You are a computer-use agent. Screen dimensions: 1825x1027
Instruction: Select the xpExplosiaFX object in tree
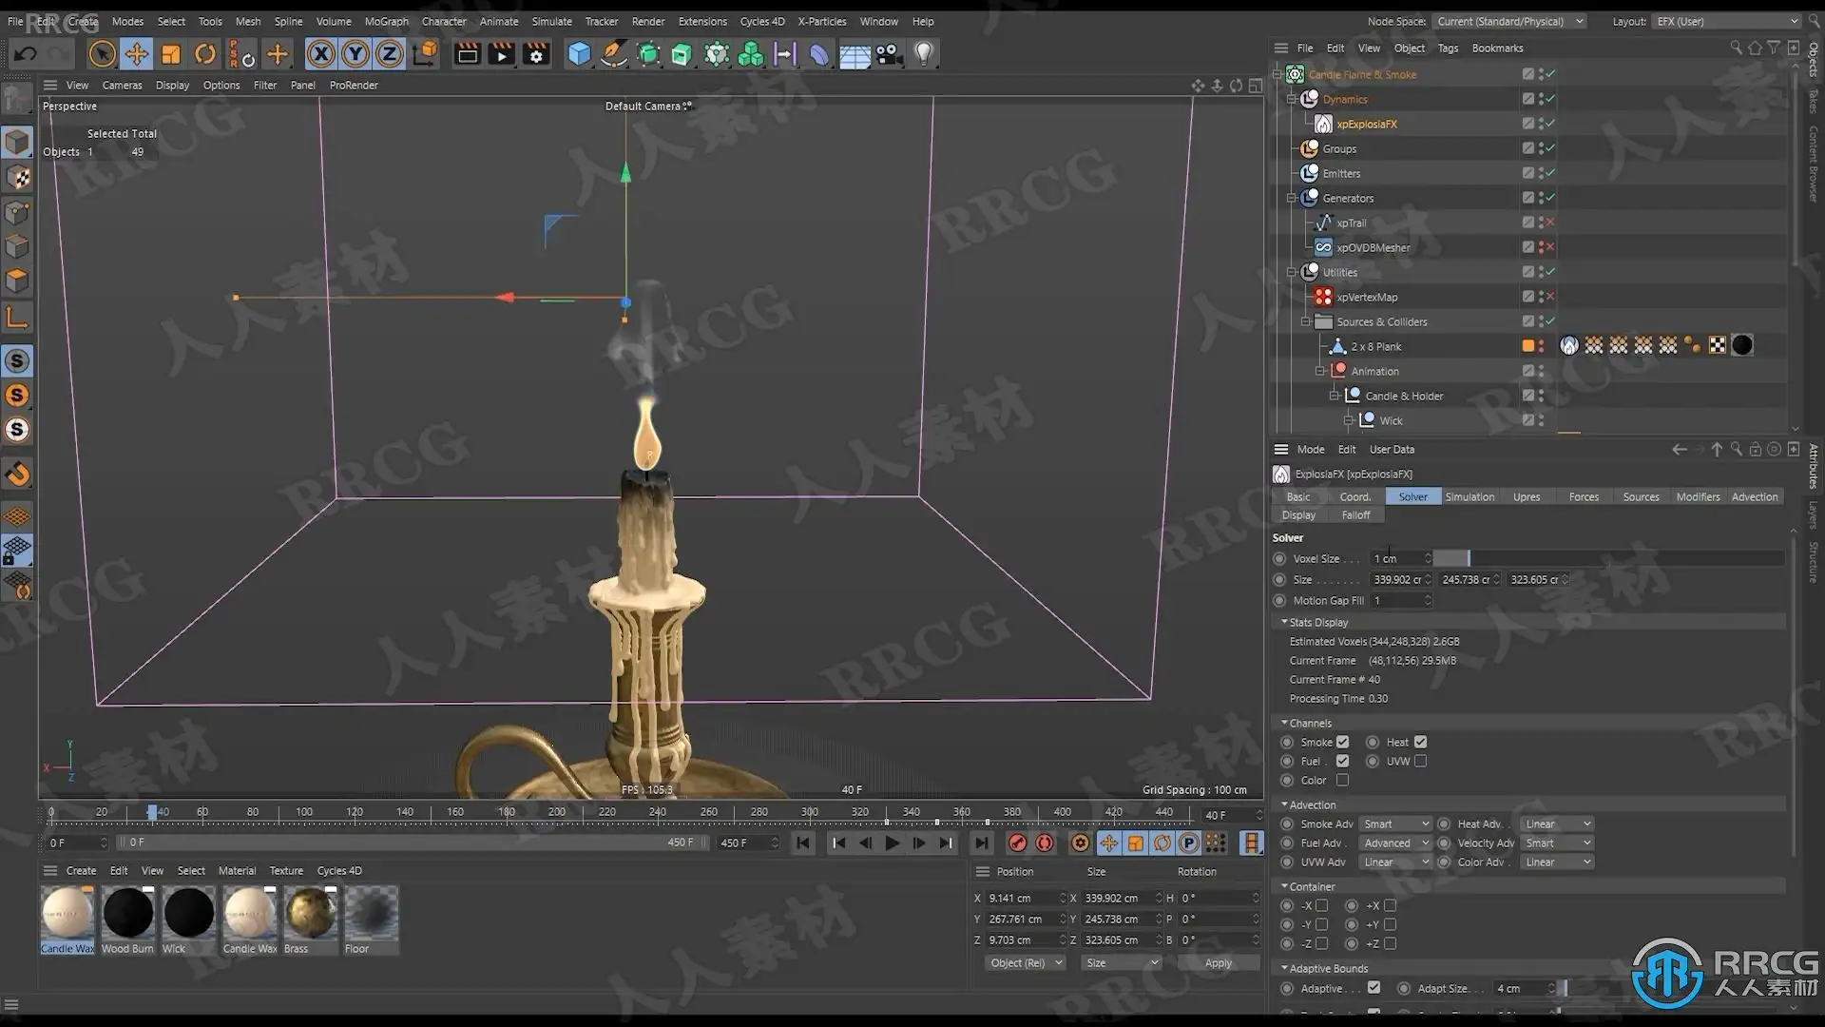tap(1366, 124)
